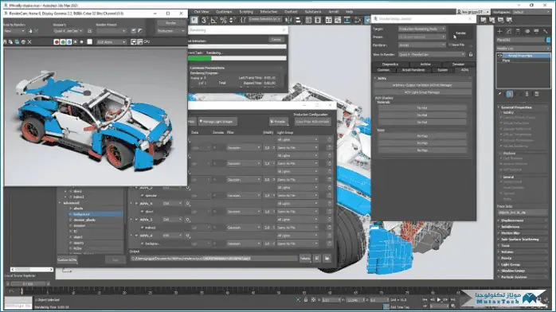Screen dimensions: 556x312
Task: Enable the red channel in render window
Action: coord(56,42)
